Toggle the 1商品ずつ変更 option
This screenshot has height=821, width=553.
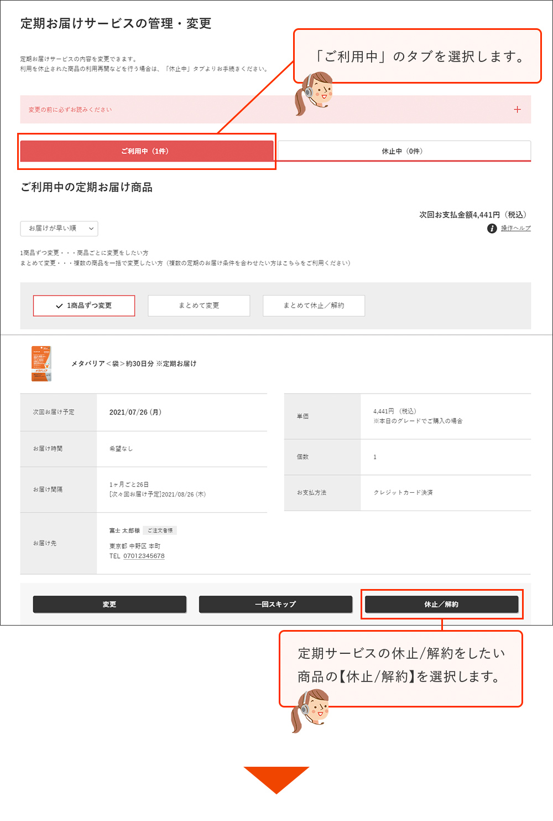[84, 305]
